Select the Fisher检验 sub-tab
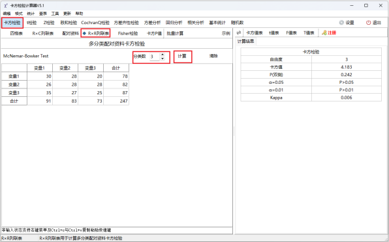Image resolution: width=389 pixels, height=242 pixels. click(128, 33)
